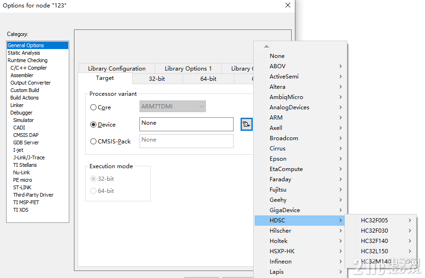Image resolution: width=425 pixels, height=278 pixels.
Task: Expand the EtaCompute vendor submenu
Action: tap(300, 169)
